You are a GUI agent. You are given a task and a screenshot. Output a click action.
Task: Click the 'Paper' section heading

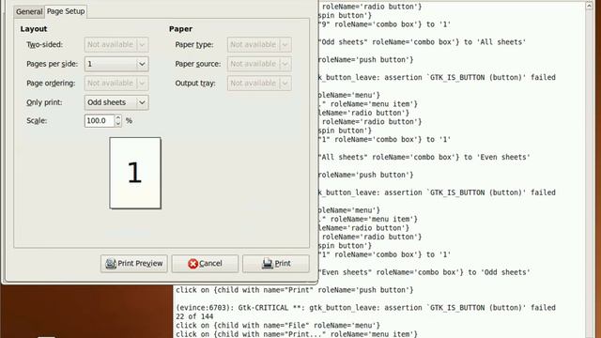pos(180,29)
